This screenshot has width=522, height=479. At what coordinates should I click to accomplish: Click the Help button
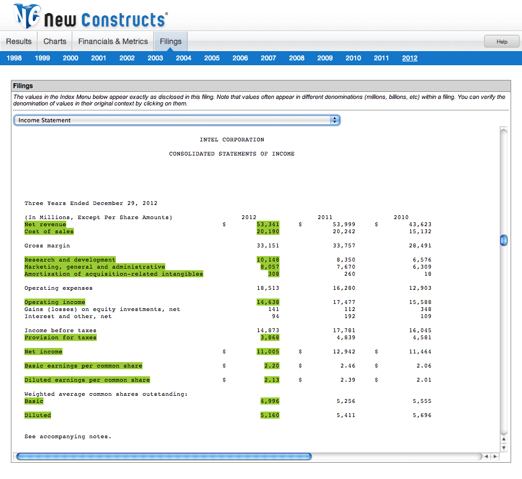tap(502, 42)
